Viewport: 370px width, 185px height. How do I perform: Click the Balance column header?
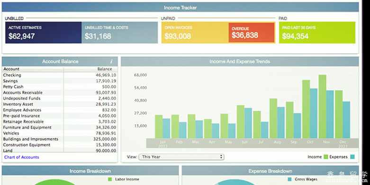(90, 69)
